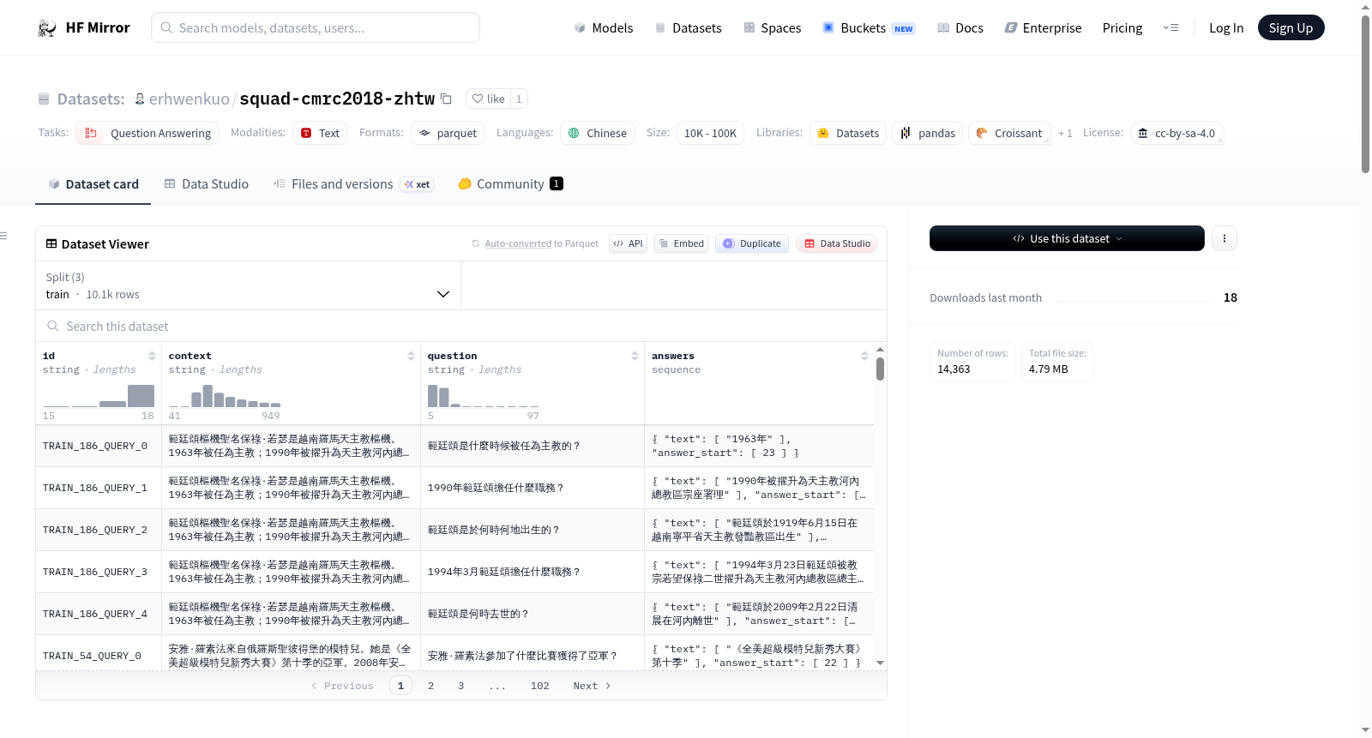Image resolution: width=1372 pixels, height=738 pixels.
Task: Open the Pricing nav link
Action: click(x=1122, y=27)
